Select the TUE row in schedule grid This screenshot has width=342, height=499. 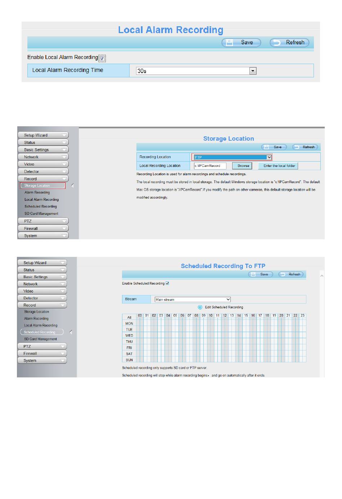(x=129, y=330)
